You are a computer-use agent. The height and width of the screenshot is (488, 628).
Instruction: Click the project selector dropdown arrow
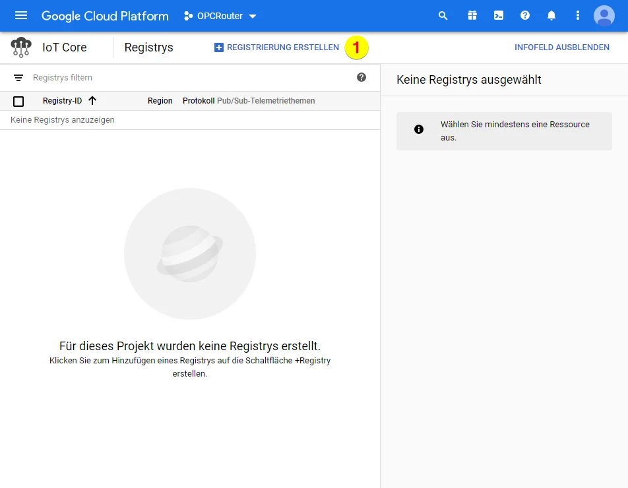coord(252,16)
